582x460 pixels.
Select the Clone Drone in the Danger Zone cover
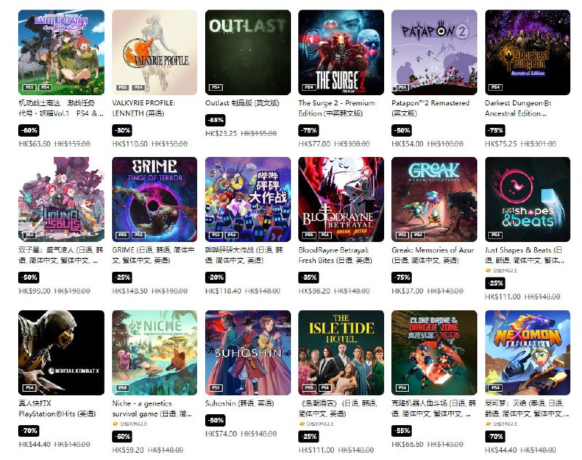[x=434, y=352]
